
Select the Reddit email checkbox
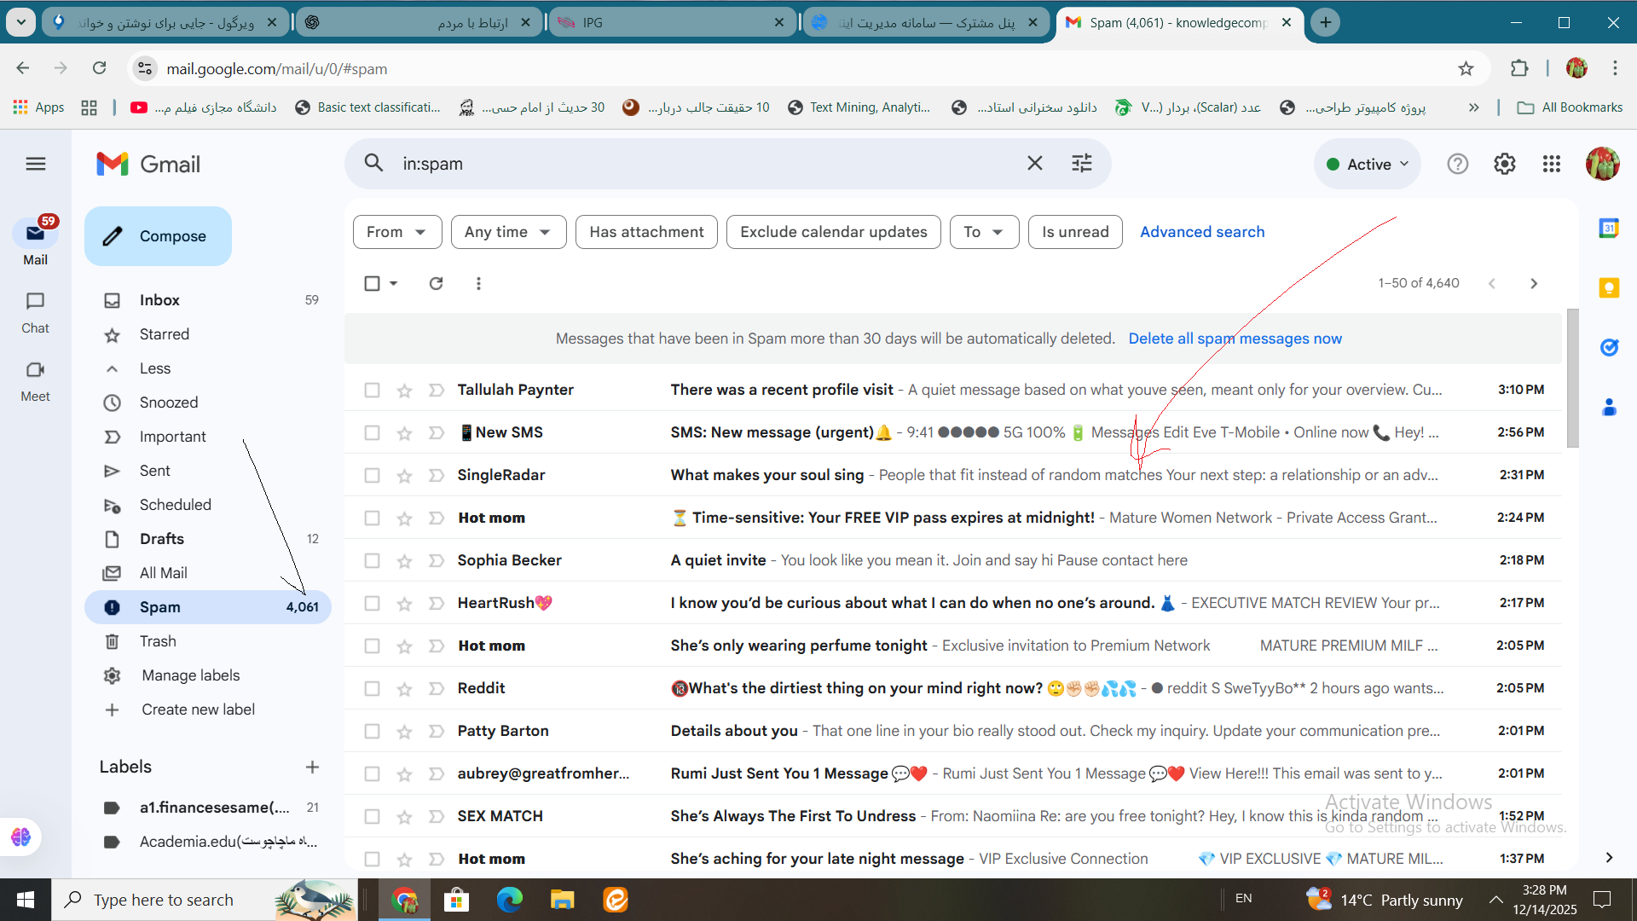point(372,688)
